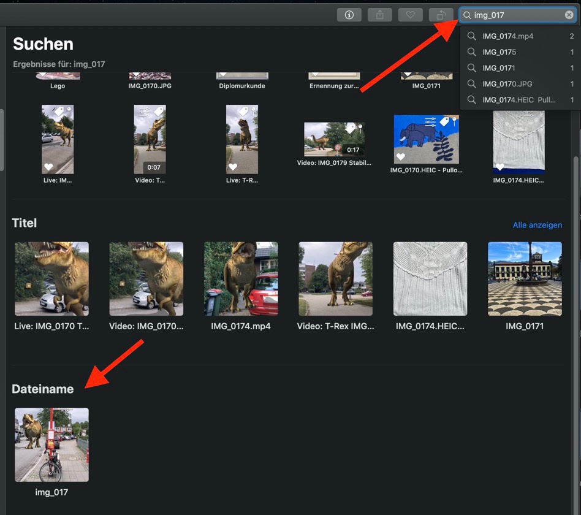Select search suggestion IMG_0171
581x515 pixels.
pyautogui.click(x=520, y=68)
